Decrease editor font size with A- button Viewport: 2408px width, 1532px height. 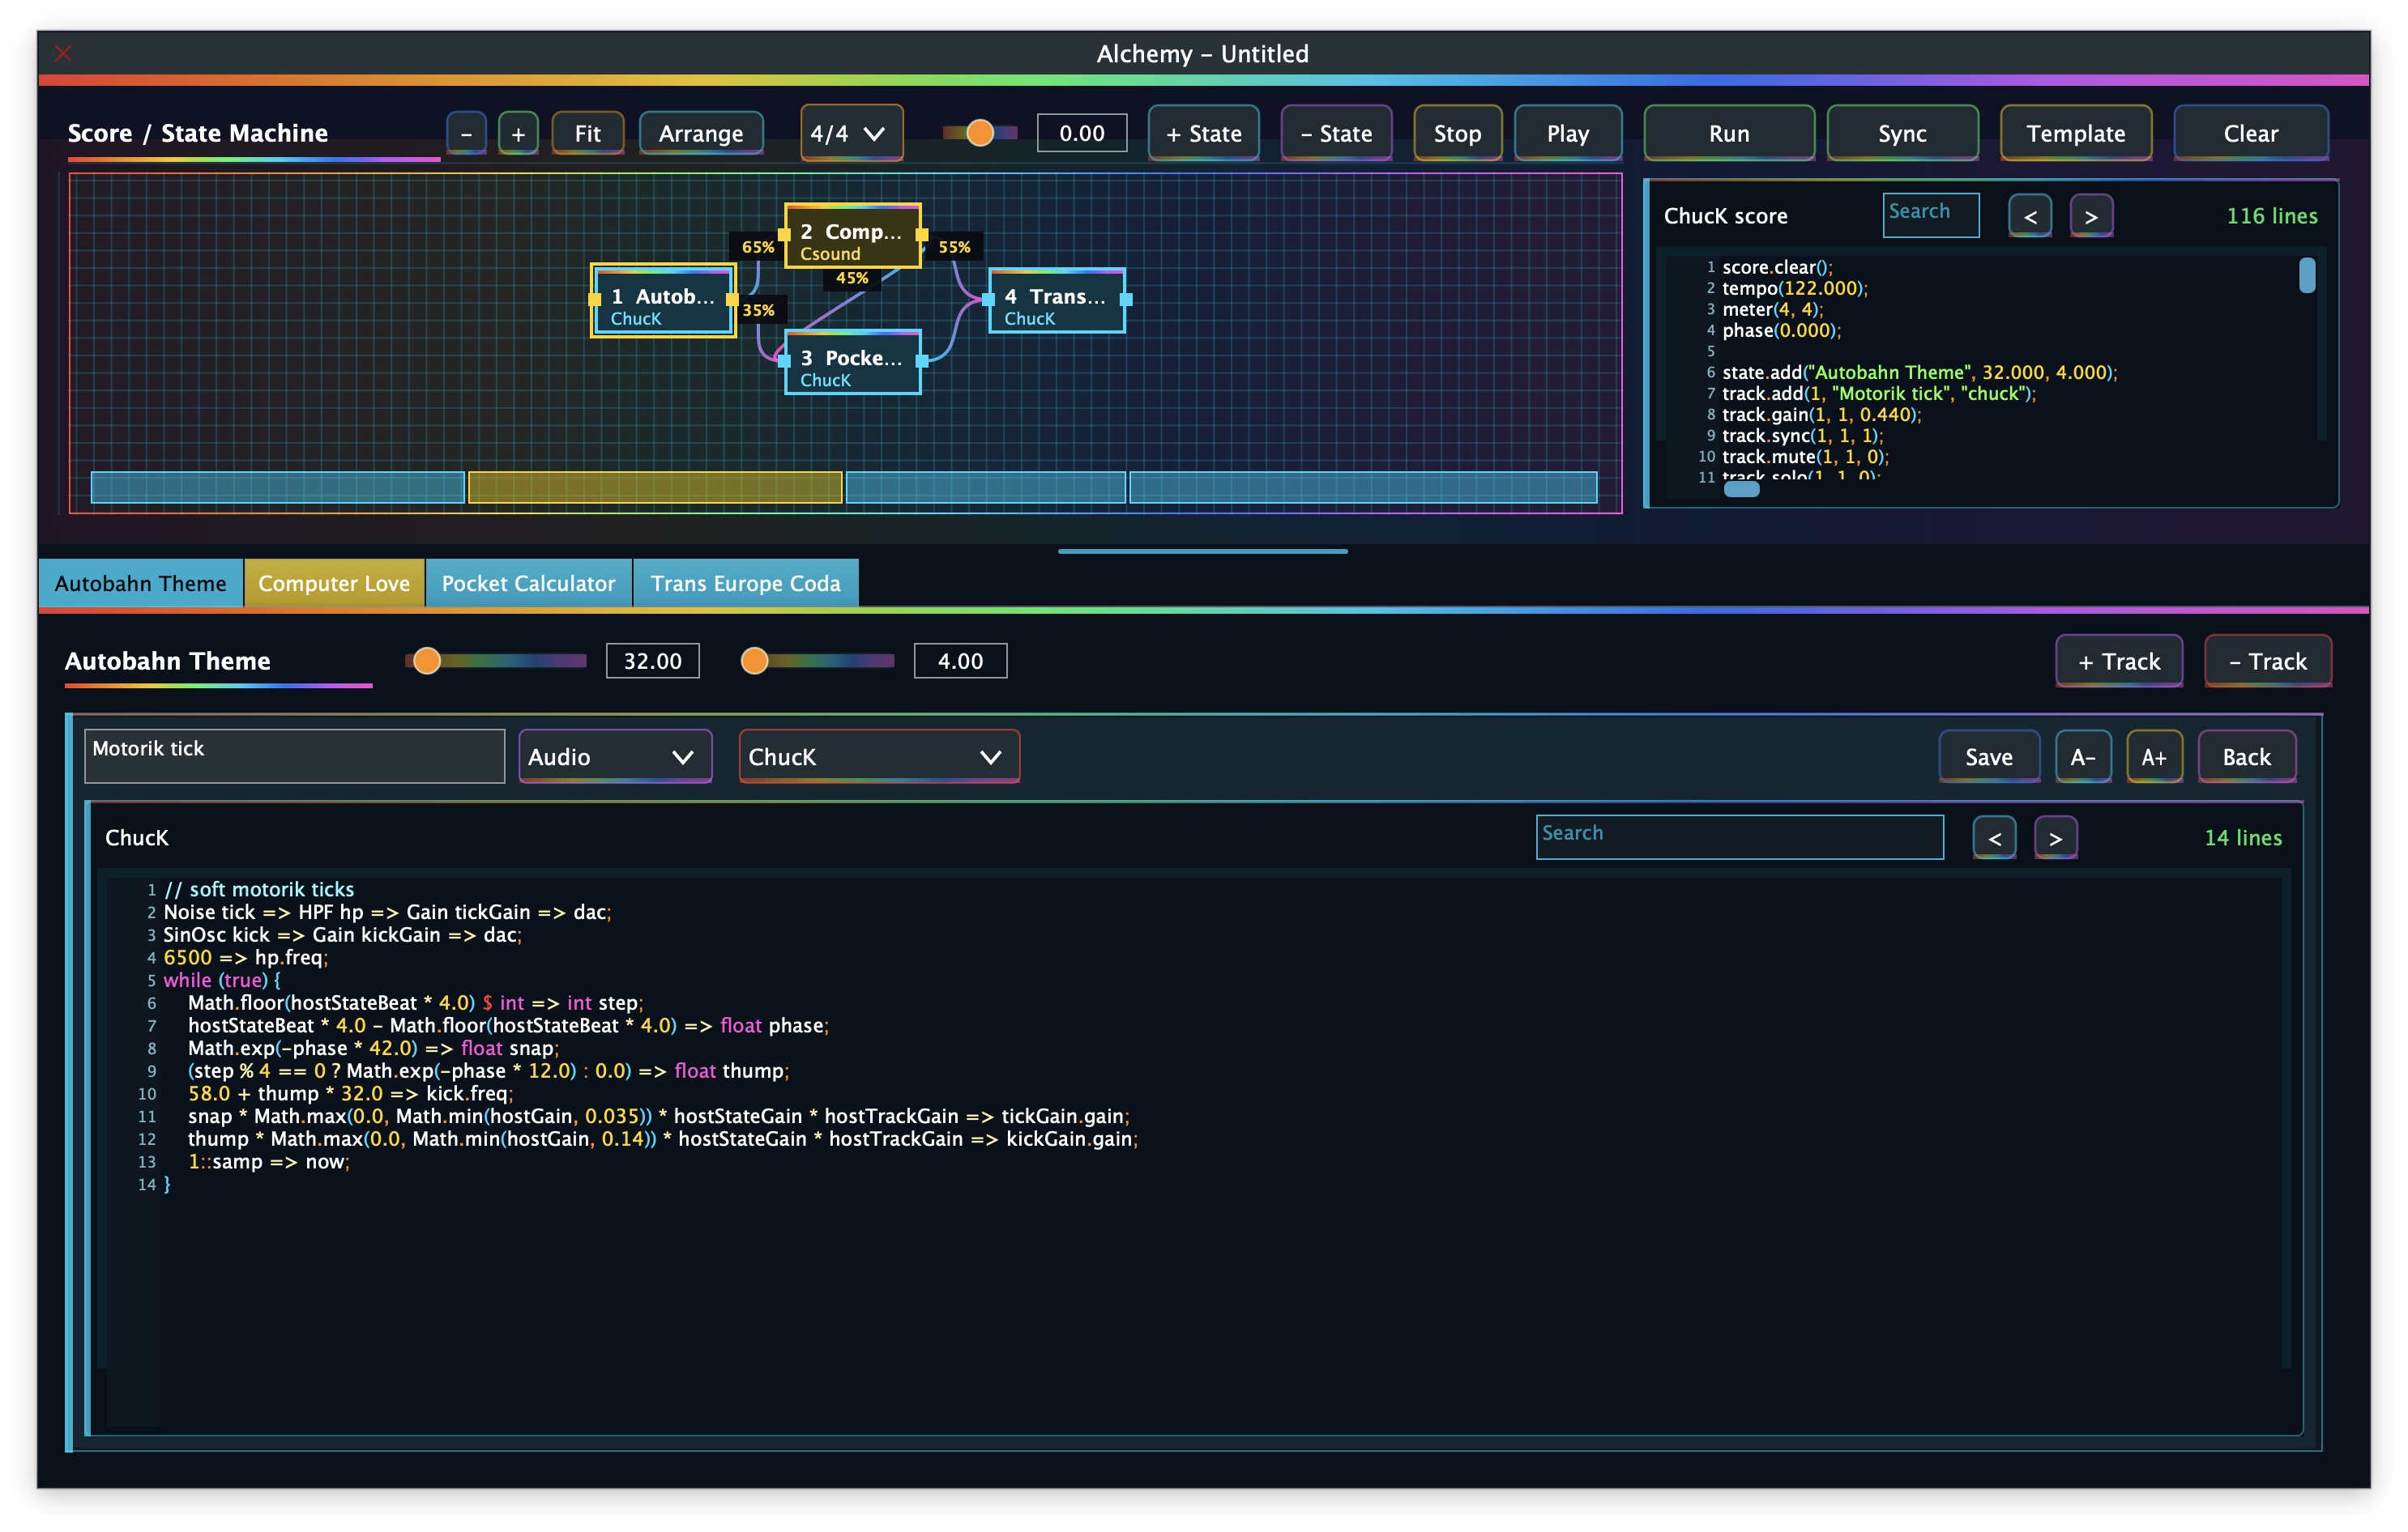[x=2083, y=756]
